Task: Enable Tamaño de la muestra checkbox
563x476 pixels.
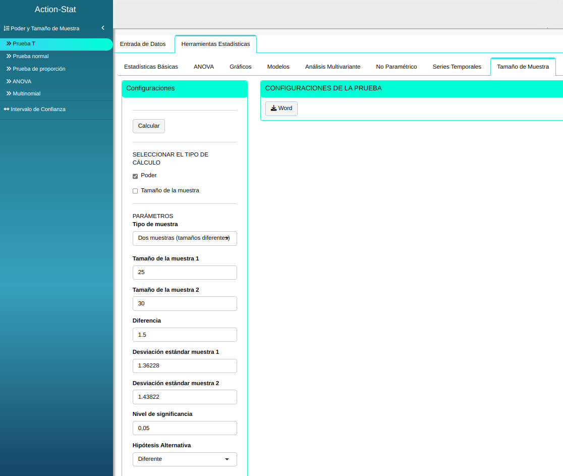Action: click(x=135, y=191)
